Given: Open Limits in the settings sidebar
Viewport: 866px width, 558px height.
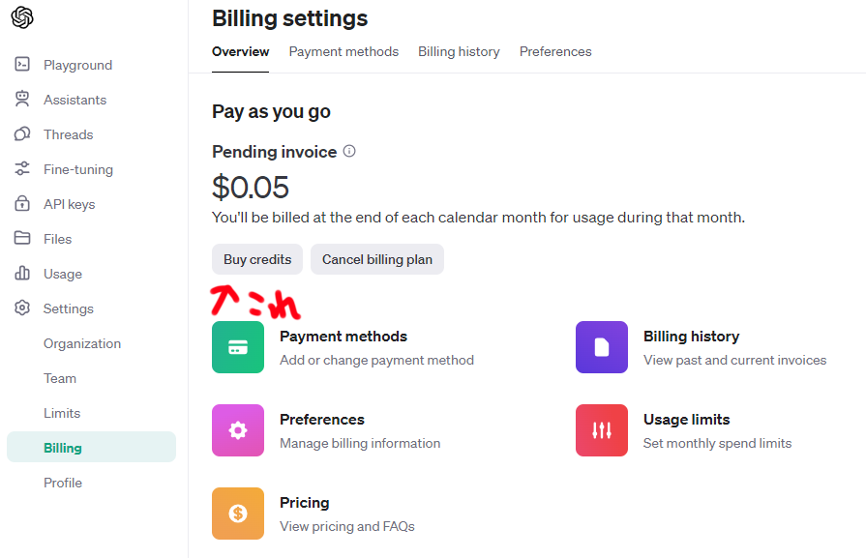Looking at the screenshot, I should [x=62, y=413].
